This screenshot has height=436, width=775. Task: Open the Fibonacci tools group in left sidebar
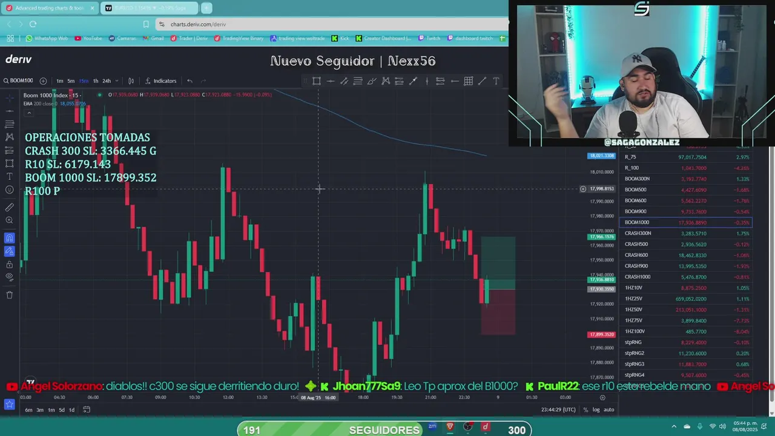point(9,124)
